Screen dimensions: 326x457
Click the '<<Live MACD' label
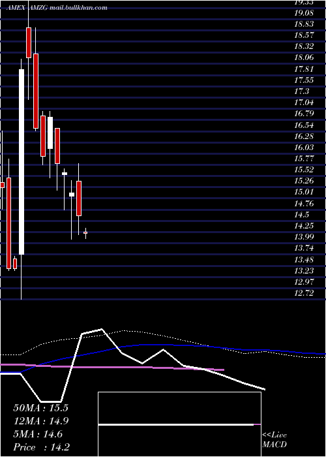tap(274, 440)
